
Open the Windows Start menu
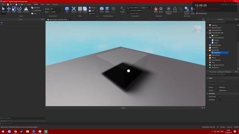3,131
